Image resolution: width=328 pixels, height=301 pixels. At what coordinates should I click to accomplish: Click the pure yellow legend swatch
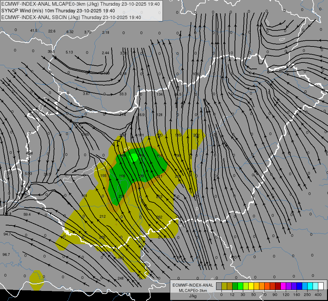tap(251, 286)
